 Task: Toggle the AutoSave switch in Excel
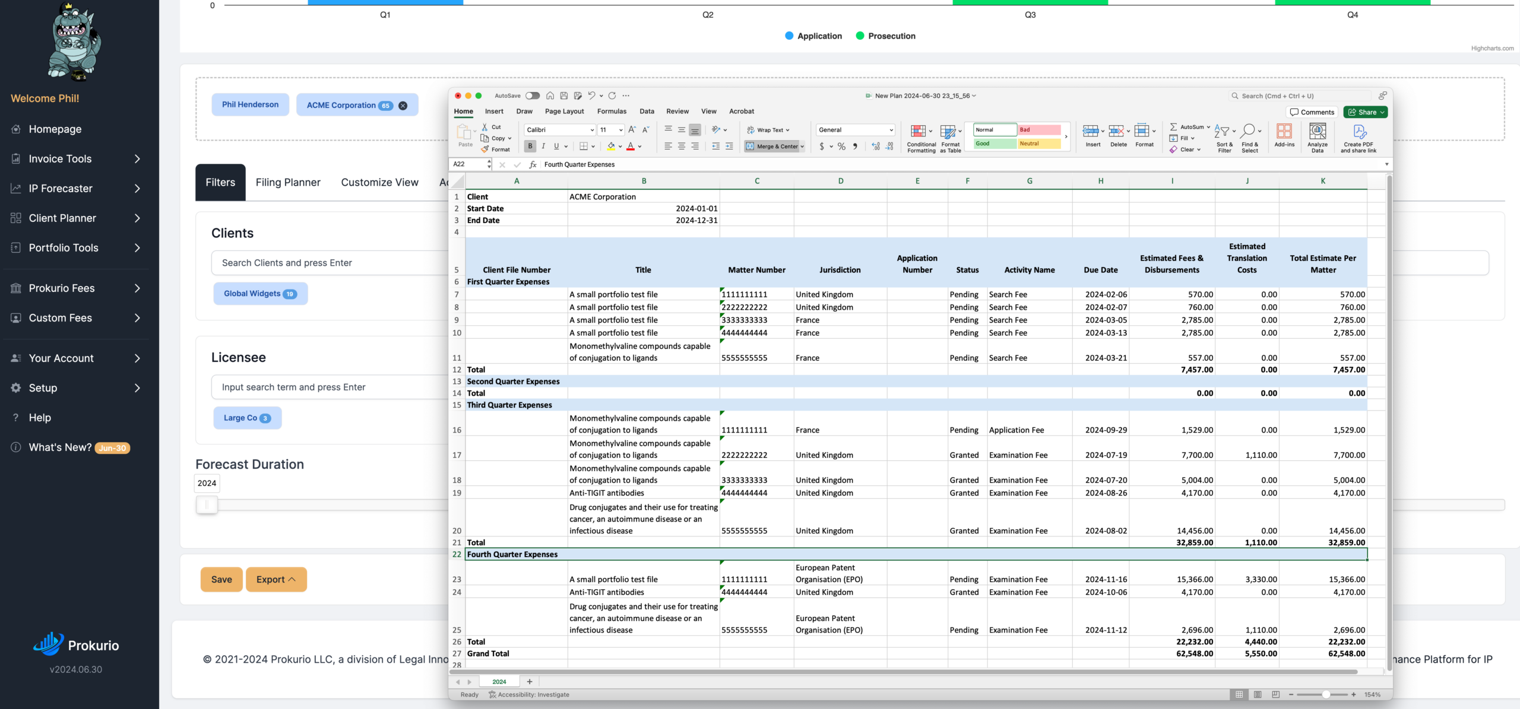click(533, 96)
